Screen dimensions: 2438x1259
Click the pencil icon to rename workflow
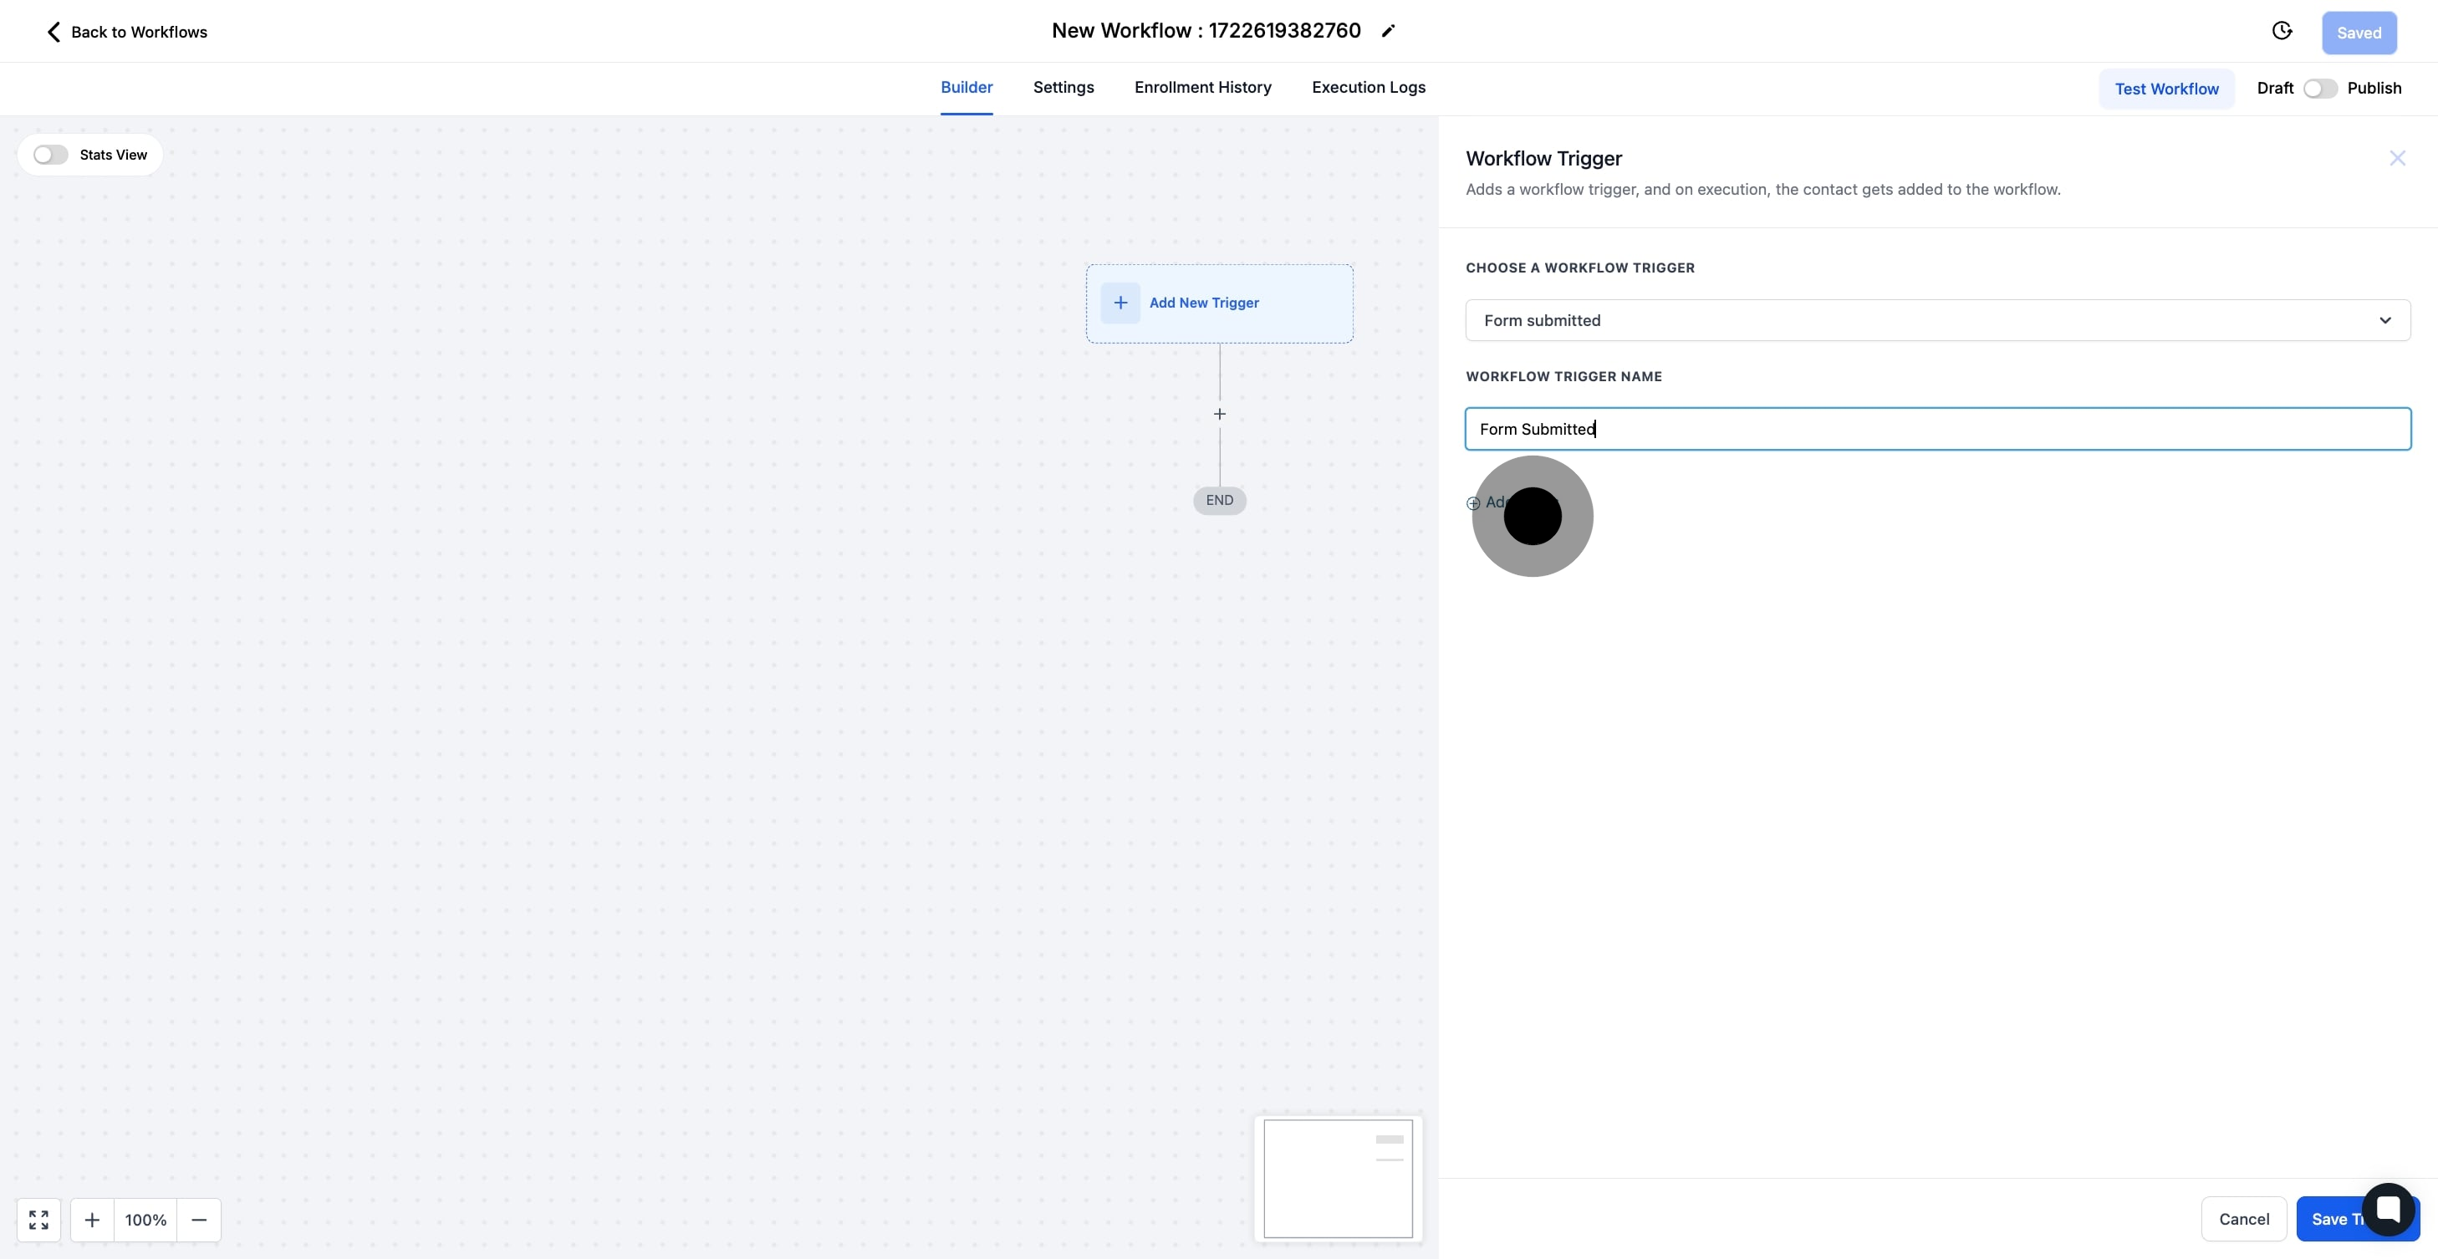(x=1387, y=31)
